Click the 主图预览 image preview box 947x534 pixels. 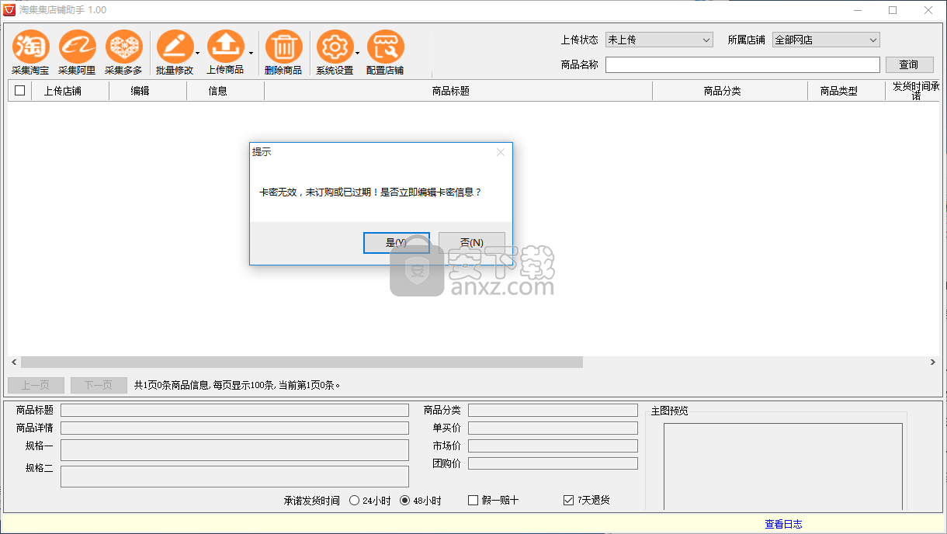[x=782, y=466]
